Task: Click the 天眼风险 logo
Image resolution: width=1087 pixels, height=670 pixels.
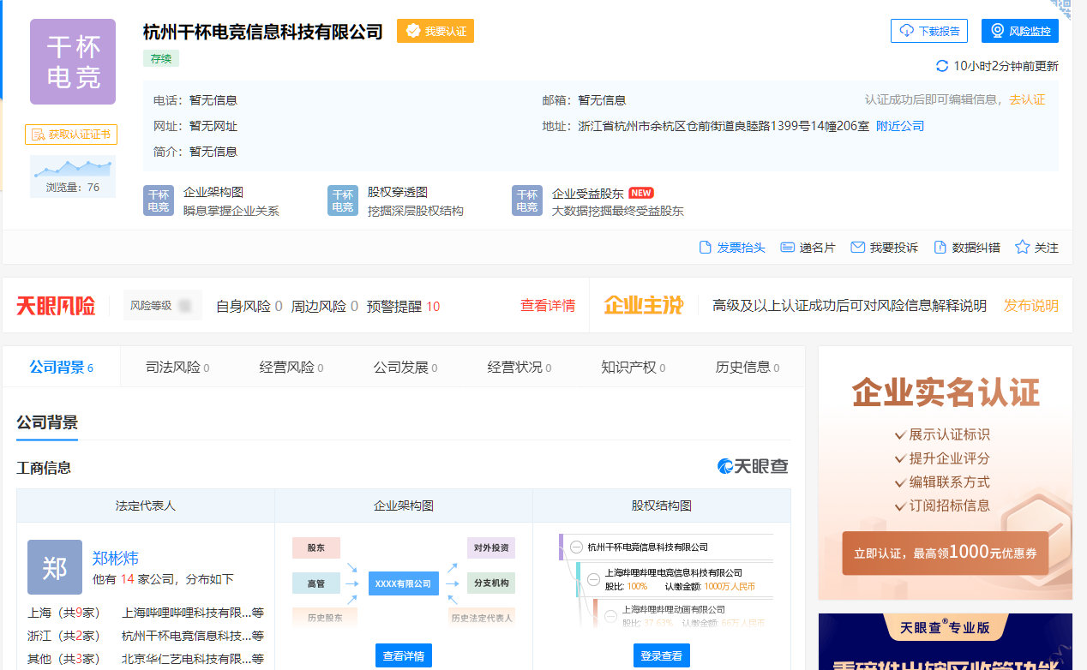Action: tap(56, 306)
